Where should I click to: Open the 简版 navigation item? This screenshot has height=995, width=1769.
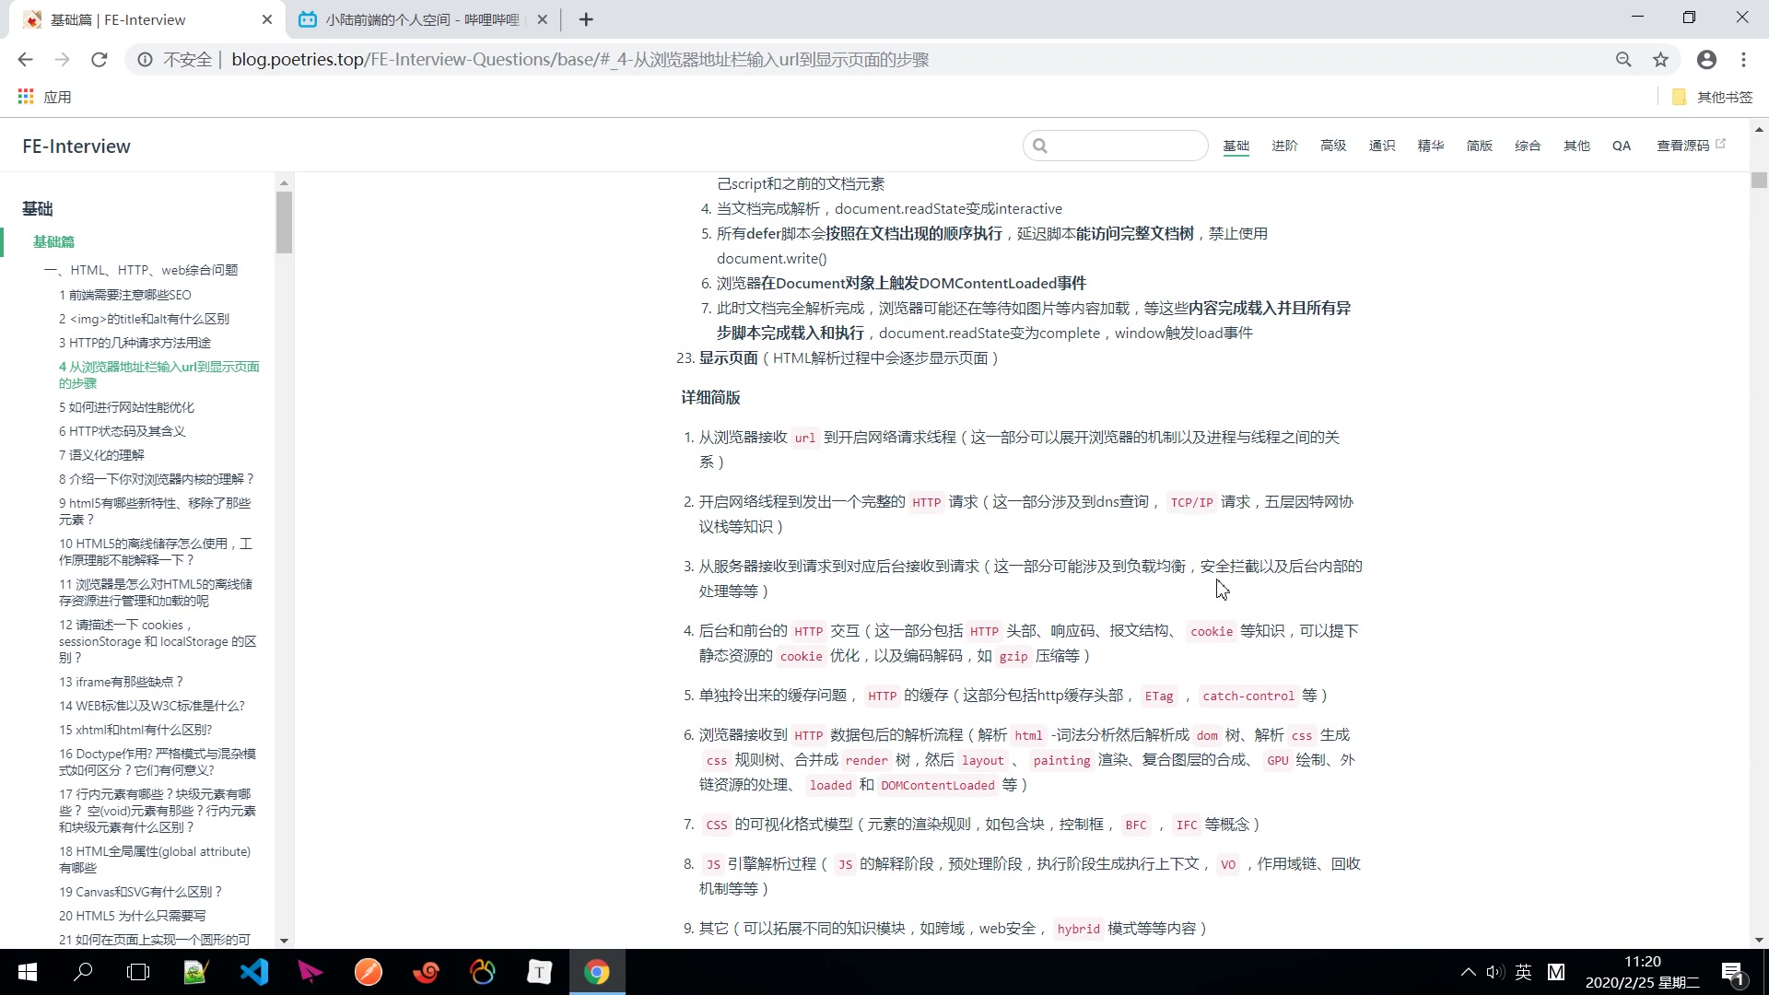(x=1480, y=146)
